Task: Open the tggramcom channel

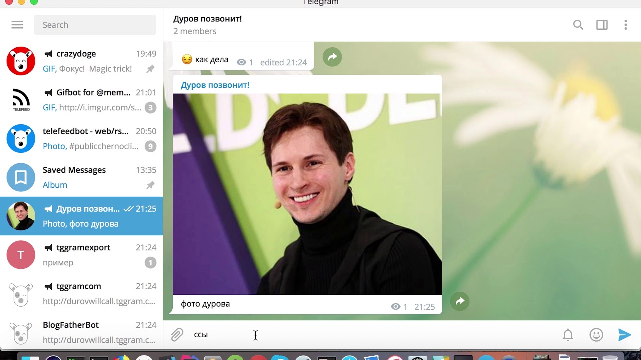Action: point(82,293)
